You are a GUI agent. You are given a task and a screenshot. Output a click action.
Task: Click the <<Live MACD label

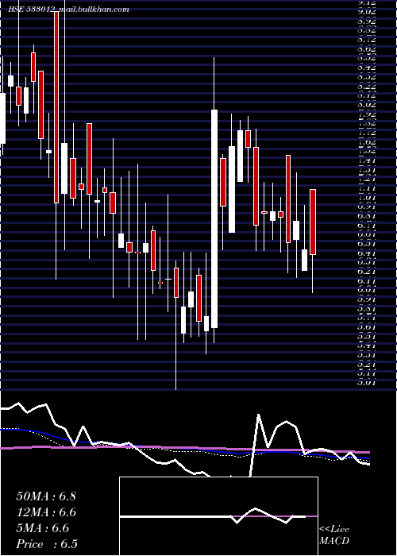click(334, 535)
